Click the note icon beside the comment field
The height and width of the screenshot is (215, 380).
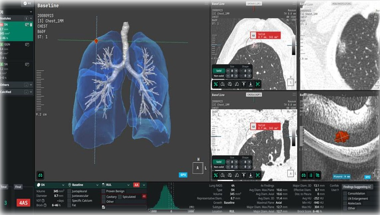coord(103,207)
